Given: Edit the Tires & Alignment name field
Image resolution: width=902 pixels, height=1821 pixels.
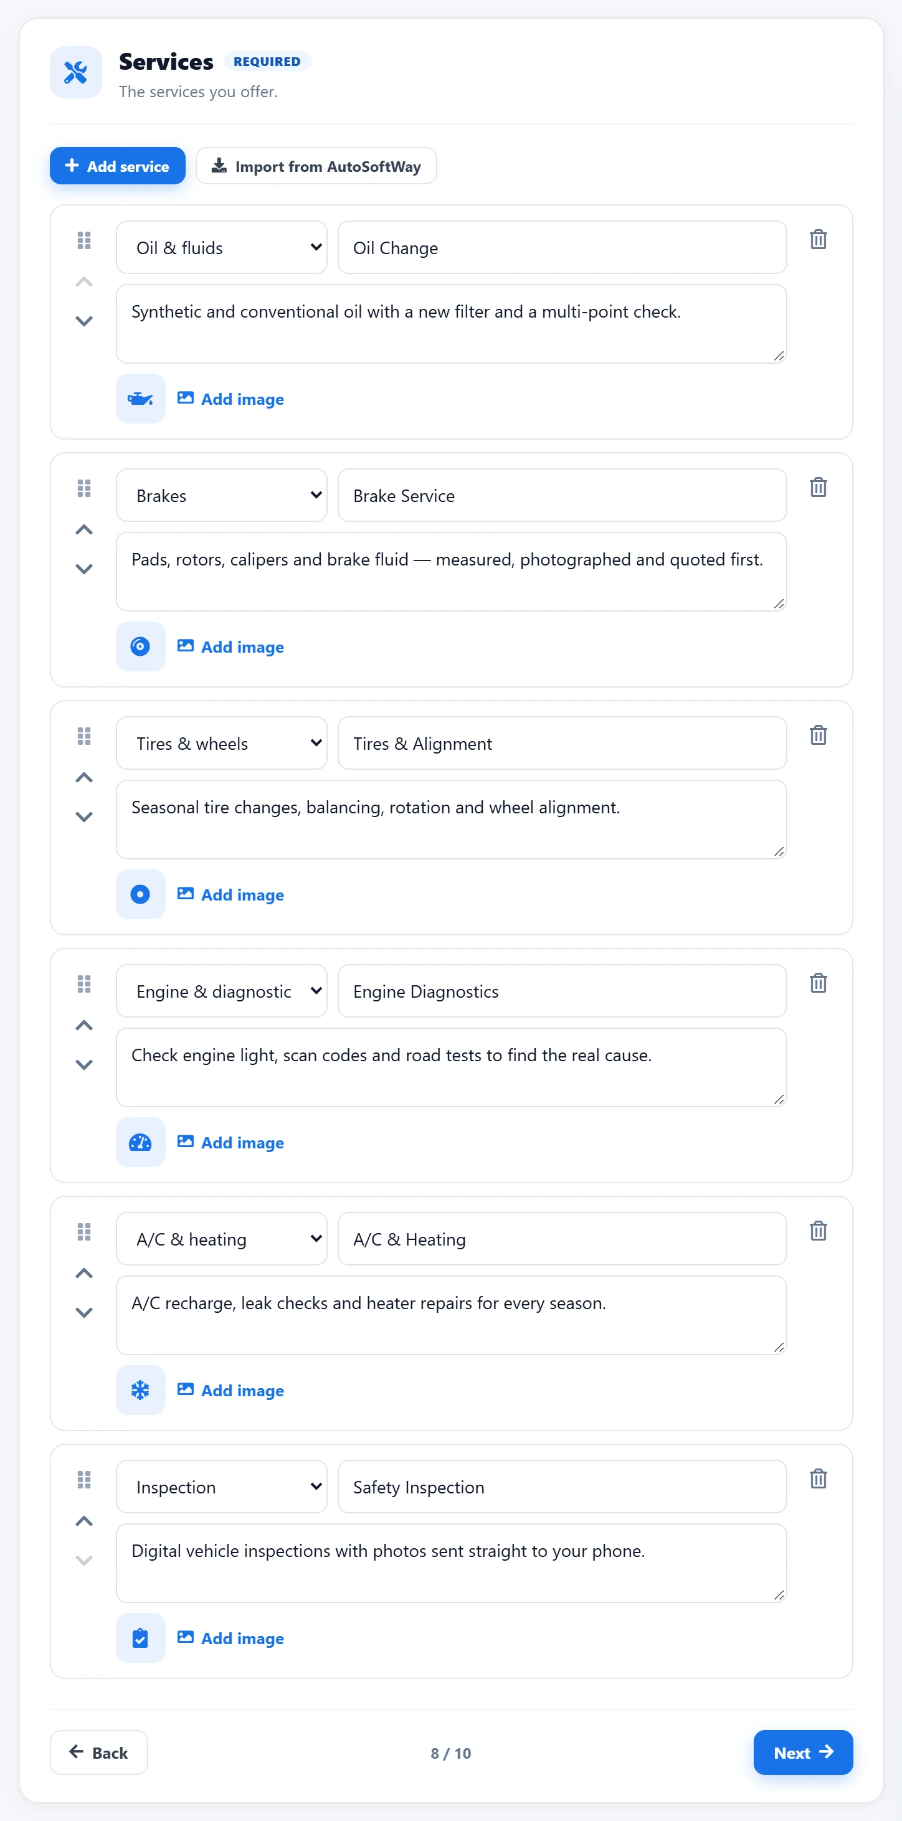Looking at the screenshot, I should [562, 743].
